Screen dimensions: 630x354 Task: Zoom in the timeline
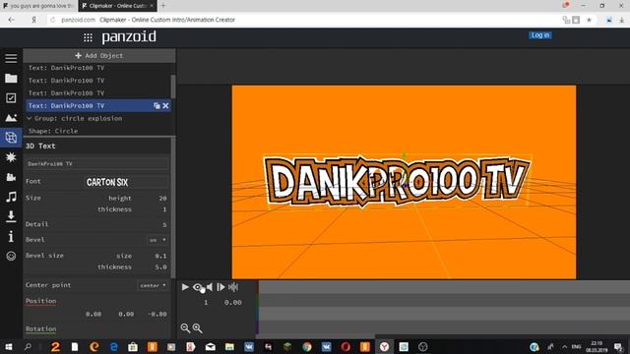pyautogui.click(x=197, y=328)
